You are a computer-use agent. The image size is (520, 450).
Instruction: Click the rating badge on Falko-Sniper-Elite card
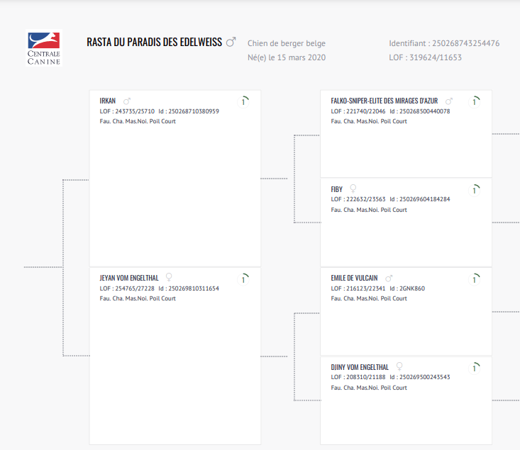(x=475, y=101)
